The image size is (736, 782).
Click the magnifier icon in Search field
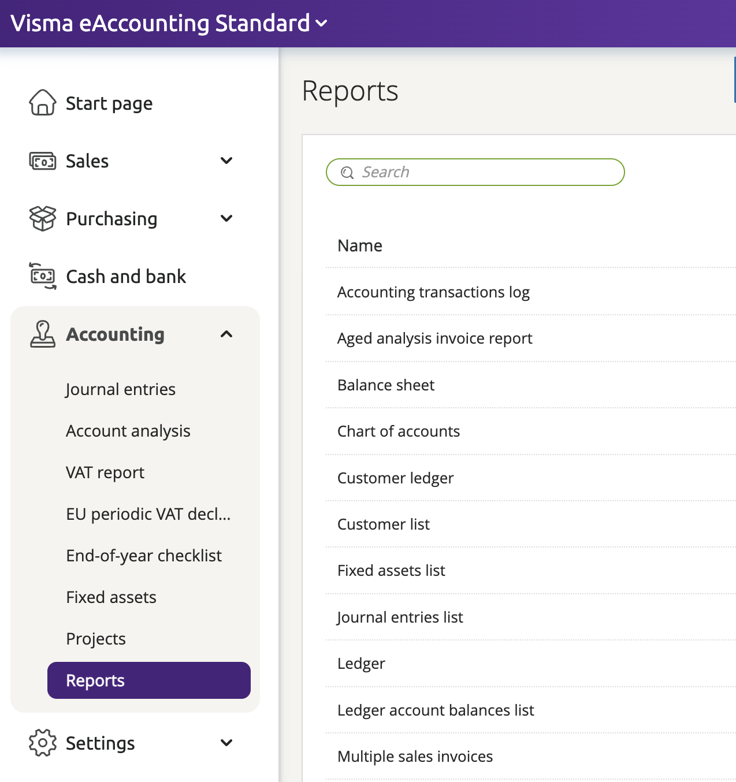[x=347, y=173]
